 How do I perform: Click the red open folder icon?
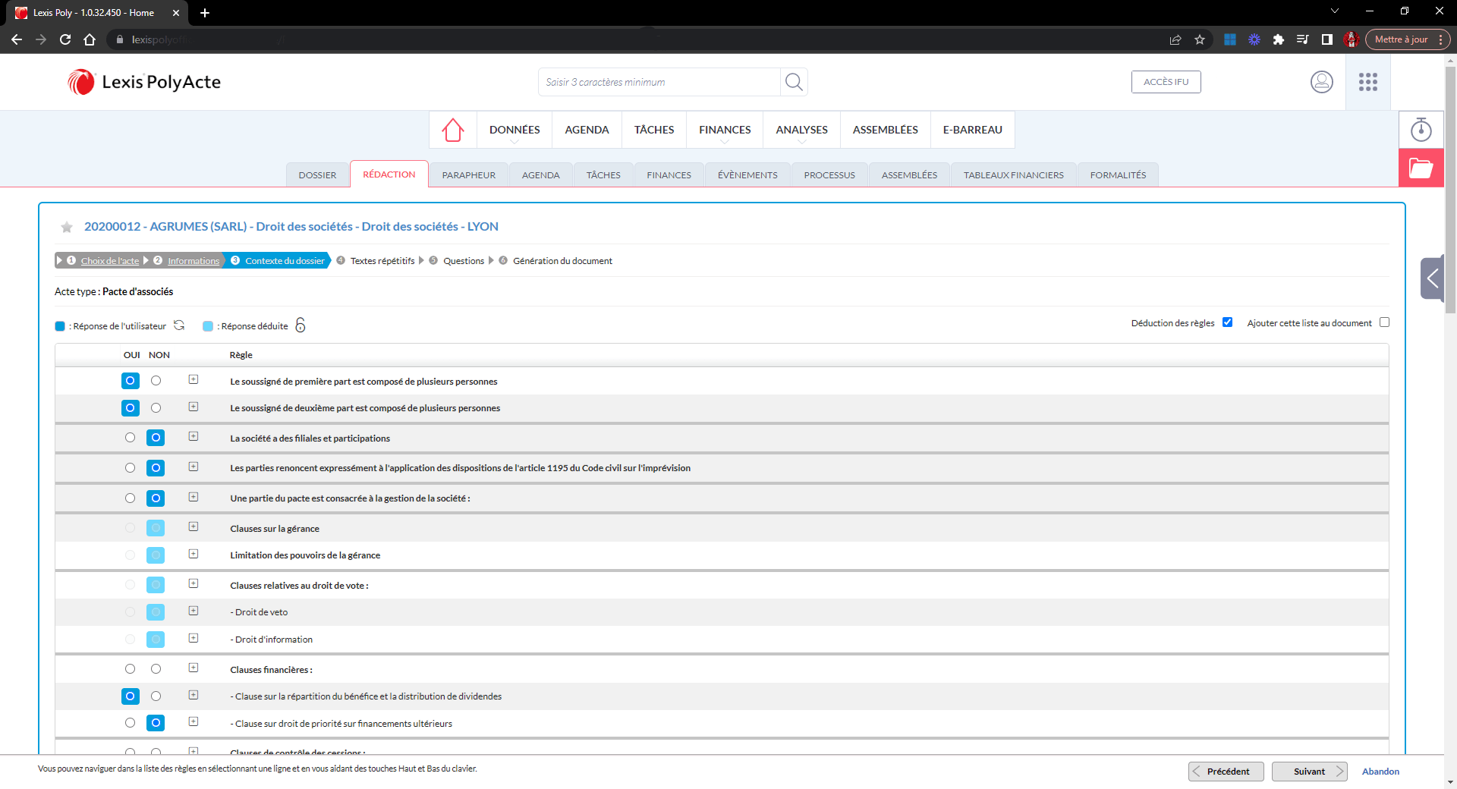1421,168
